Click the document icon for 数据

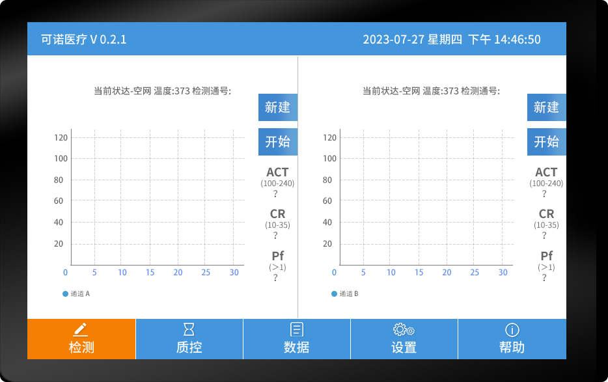pos(297,329)
